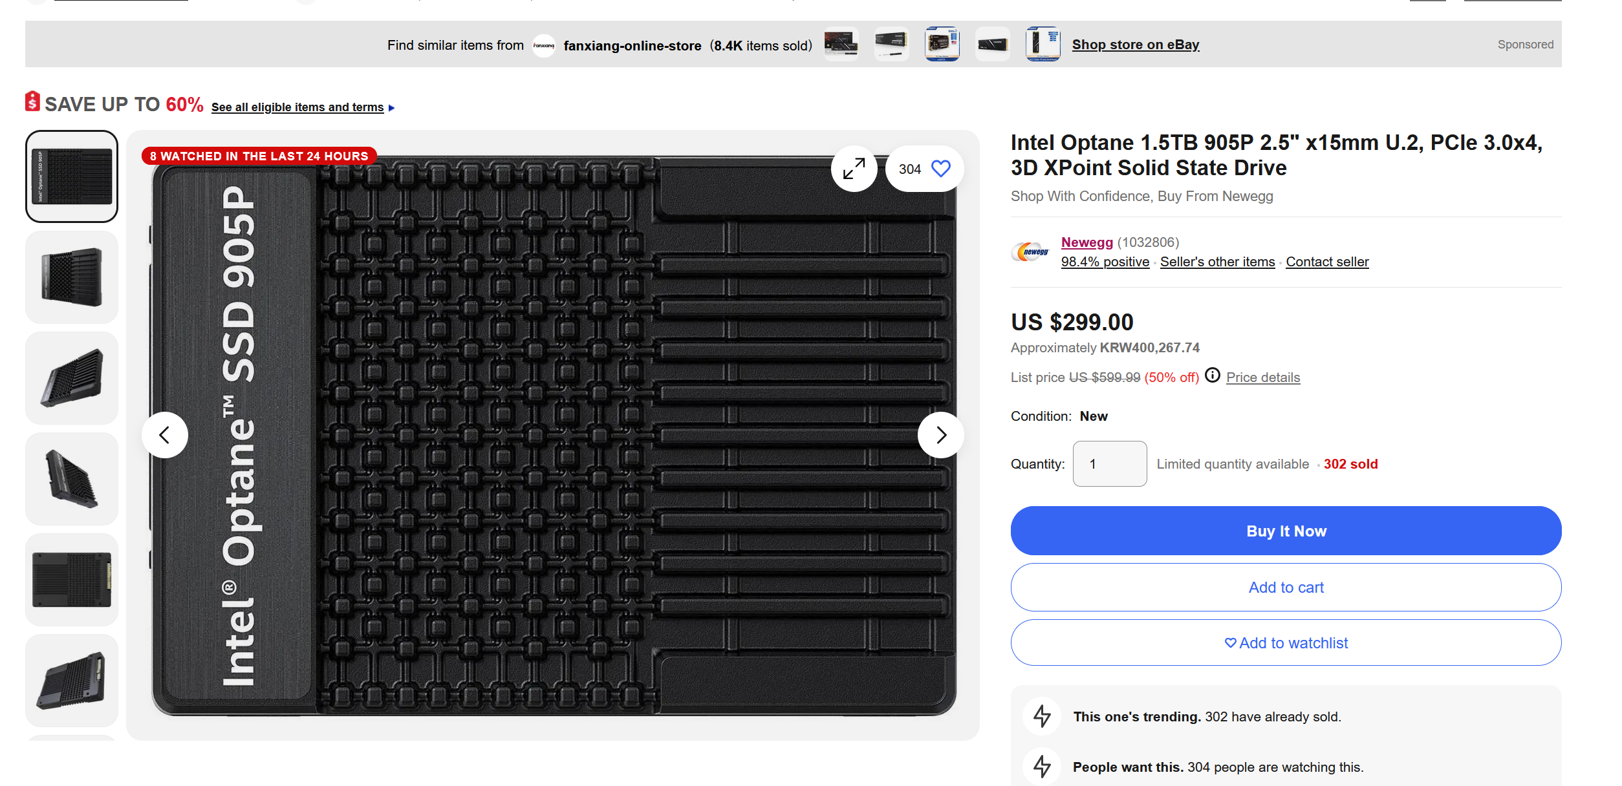Select the fifth thumbnail showing connector side
The height and width of the screenshot is (786, 1622).
click(x=72, y=580)
